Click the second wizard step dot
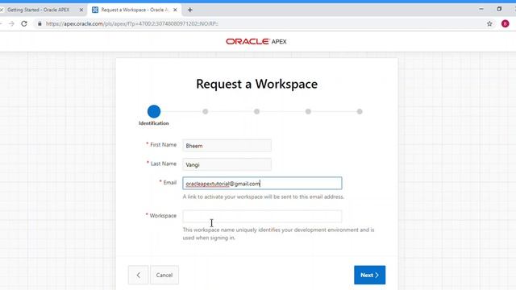This screenshot has width=516, height=290. click(206, 111)
